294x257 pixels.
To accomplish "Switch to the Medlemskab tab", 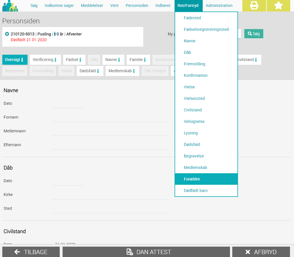I will point(122,71).
